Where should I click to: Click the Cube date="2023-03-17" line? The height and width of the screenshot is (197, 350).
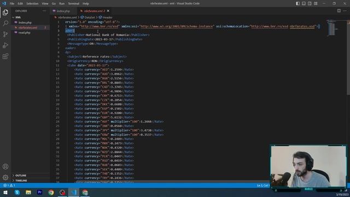pyautogui.click(x=88, y=66)
